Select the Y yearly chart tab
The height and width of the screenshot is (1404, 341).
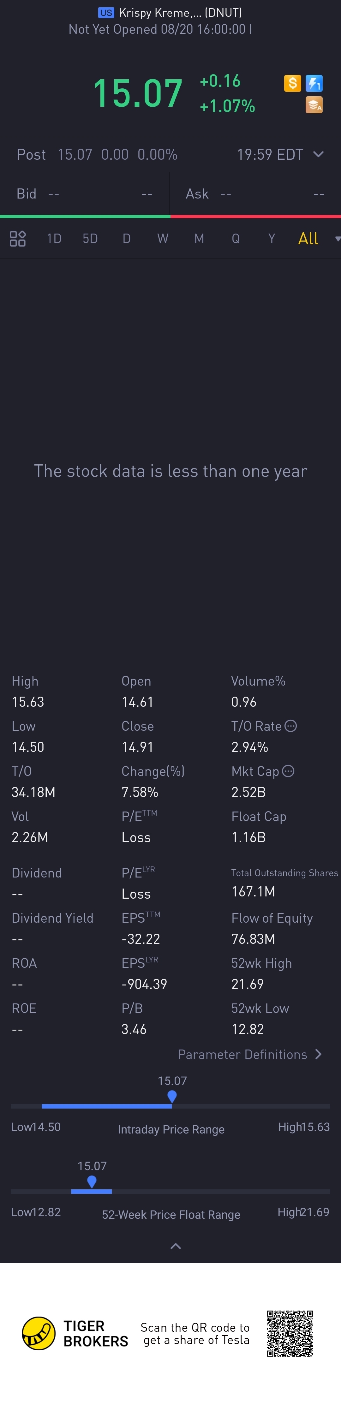click(272, 239)
